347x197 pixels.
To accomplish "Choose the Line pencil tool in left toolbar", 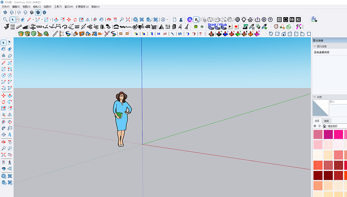I will [4, 63].
